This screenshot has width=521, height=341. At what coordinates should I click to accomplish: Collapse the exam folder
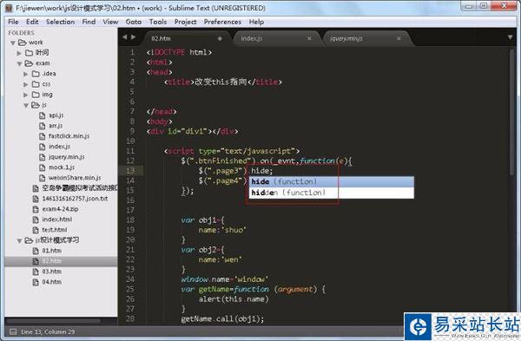point(19,63)
